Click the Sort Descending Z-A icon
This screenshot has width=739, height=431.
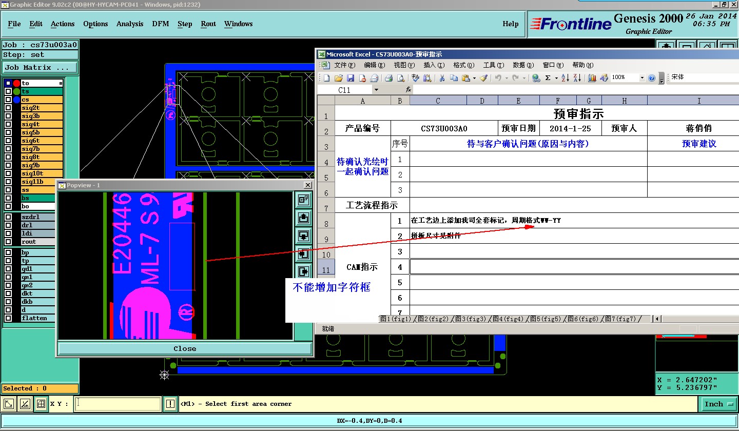(577, 78)
